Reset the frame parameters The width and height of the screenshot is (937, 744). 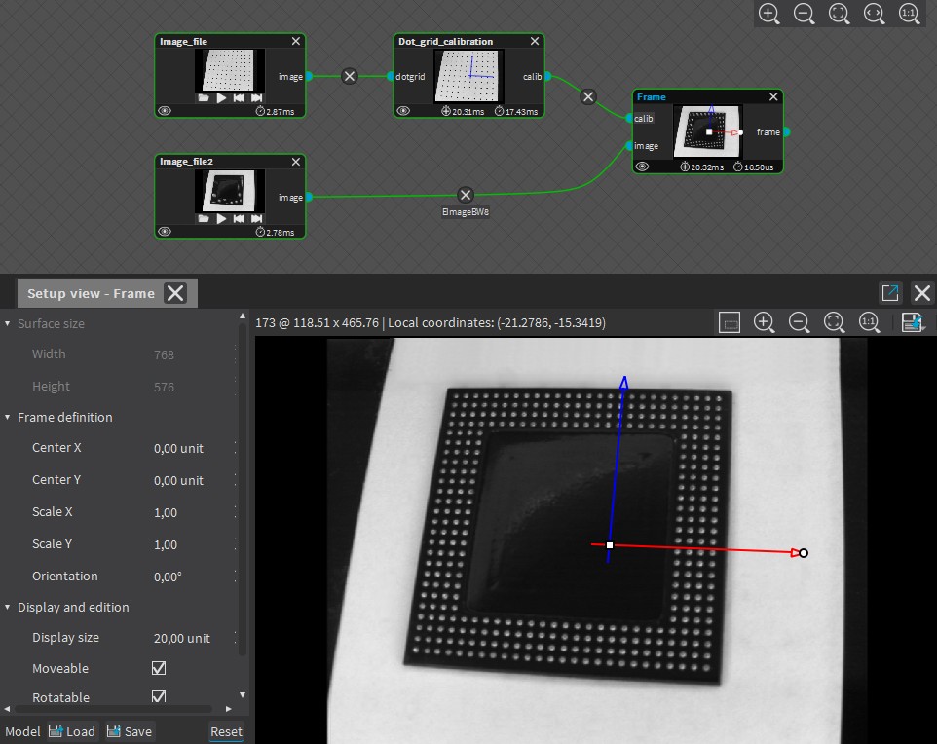point(227,731)
